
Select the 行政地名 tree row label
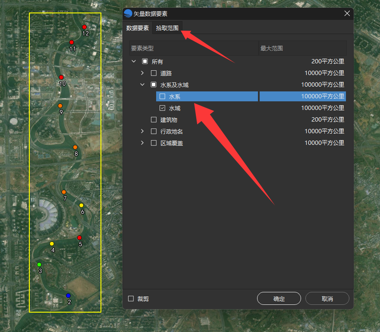tap(171, 132)
